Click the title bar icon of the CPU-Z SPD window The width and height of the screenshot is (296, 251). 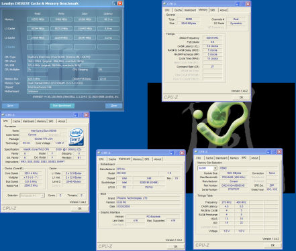[196, 152]
